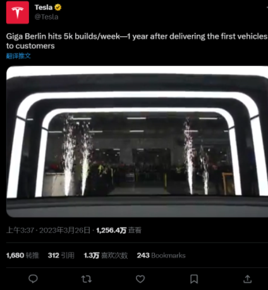
Task: Select the Giga Berlin tweet text
Action: 137,41
